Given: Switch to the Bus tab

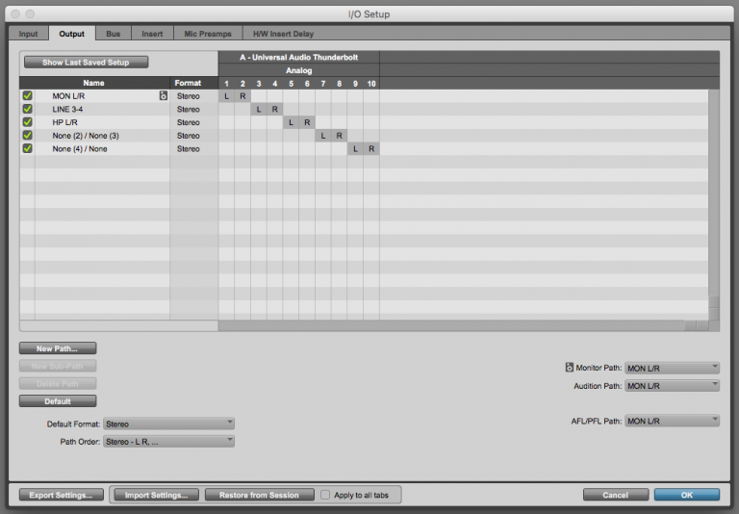Looking at the screenshot, I should [114, 34].
